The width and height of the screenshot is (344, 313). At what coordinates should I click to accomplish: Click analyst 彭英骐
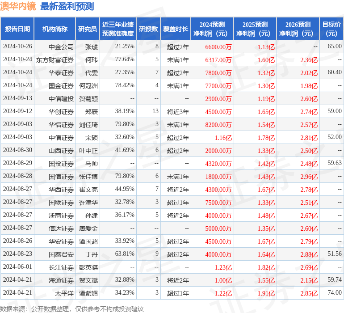pyautogui.click(x=88, y=267)
